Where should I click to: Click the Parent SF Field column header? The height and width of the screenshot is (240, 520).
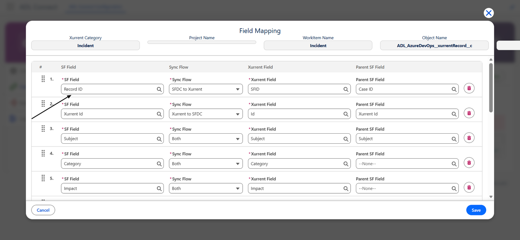coord(370,67)
